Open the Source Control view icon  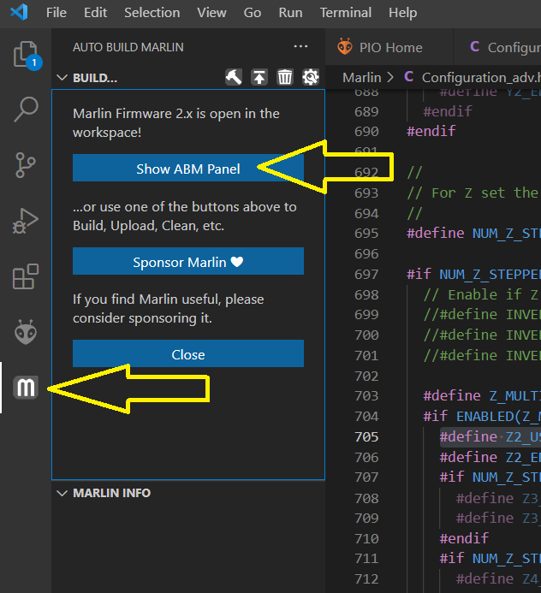tap(26, 165)
